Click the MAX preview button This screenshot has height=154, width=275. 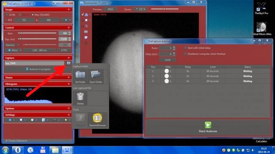tap(110, 9)
